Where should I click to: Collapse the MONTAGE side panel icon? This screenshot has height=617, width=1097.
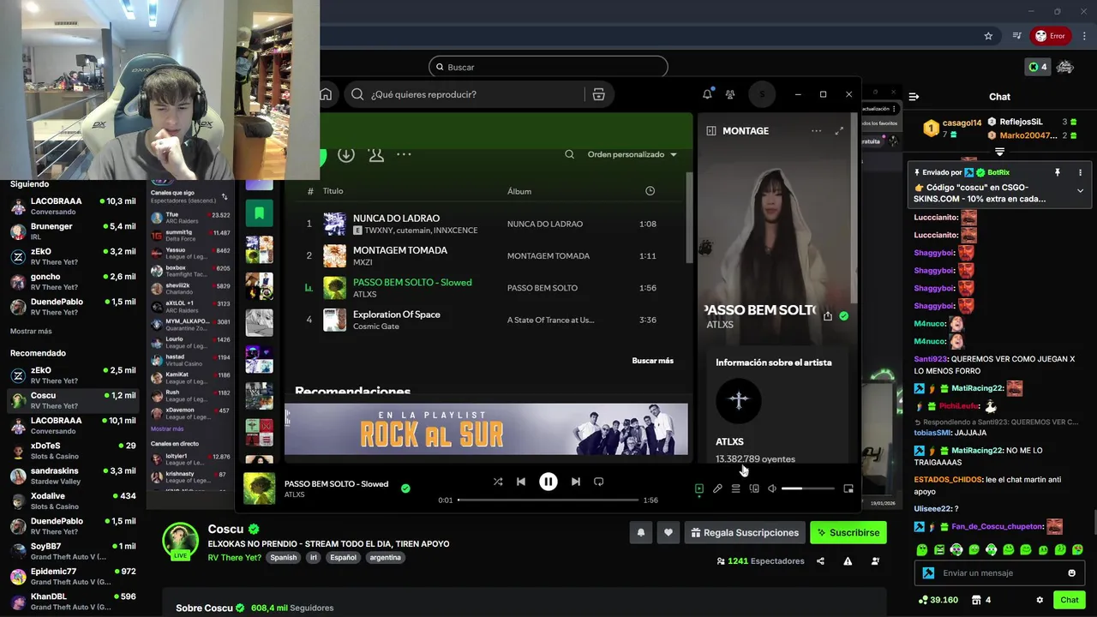click(711, 131)
